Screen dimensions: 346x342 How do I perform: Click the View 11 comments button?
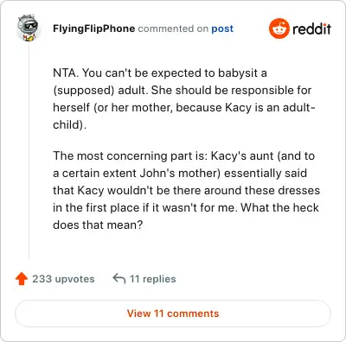(x=173, y=313)
